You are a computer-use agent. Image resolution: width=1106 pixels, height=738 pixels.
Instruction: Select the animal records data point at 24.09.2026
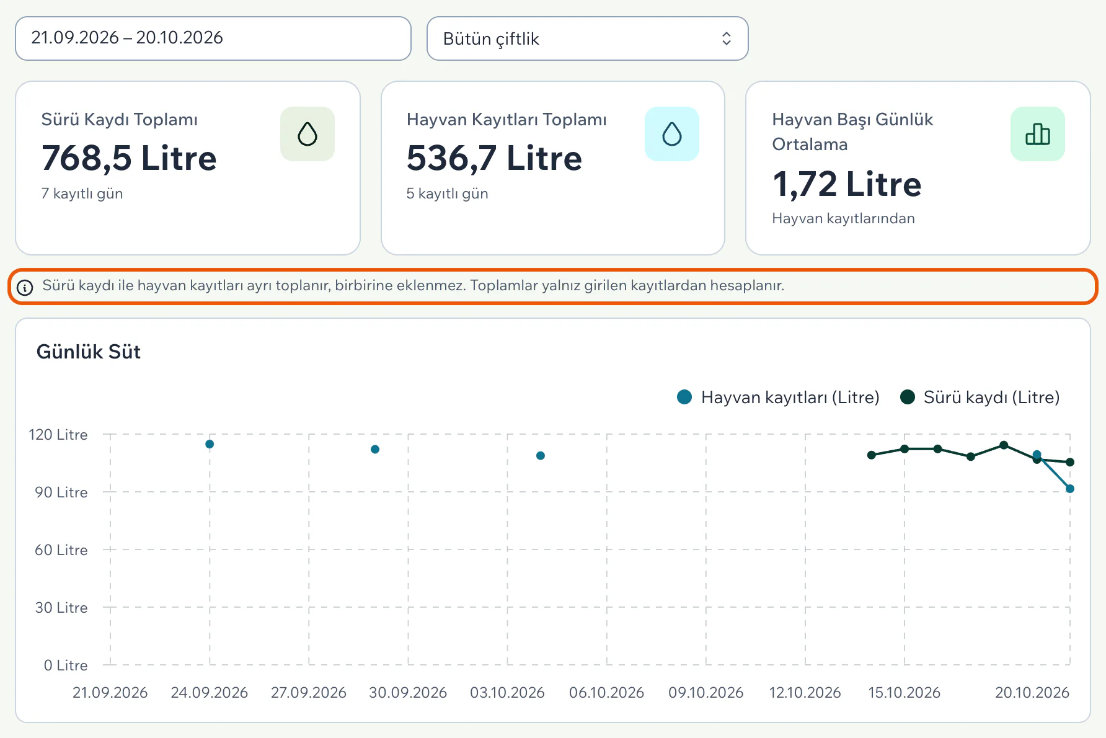click(x=210, y=444)
